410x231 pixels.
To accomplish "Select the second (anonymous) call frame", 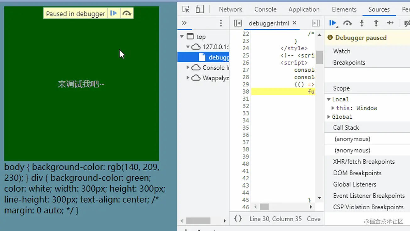I will 367,150.
